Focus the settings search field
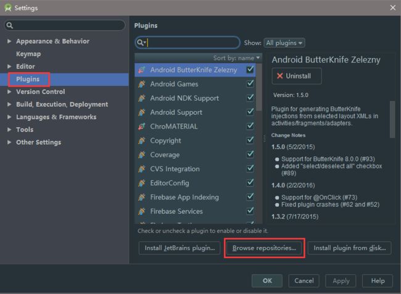 tap(65, 25)
